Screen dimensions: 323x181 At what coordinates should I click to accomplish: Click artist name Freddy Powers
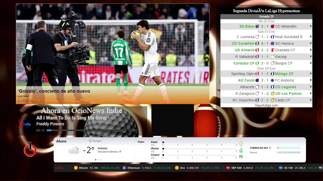pos(50,124)
